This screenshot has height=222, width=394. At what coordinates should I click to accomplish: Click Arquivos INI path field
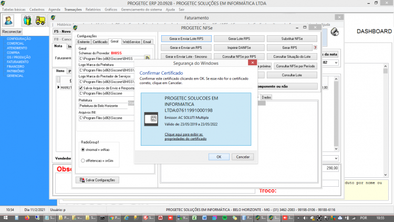click(106, 118)
